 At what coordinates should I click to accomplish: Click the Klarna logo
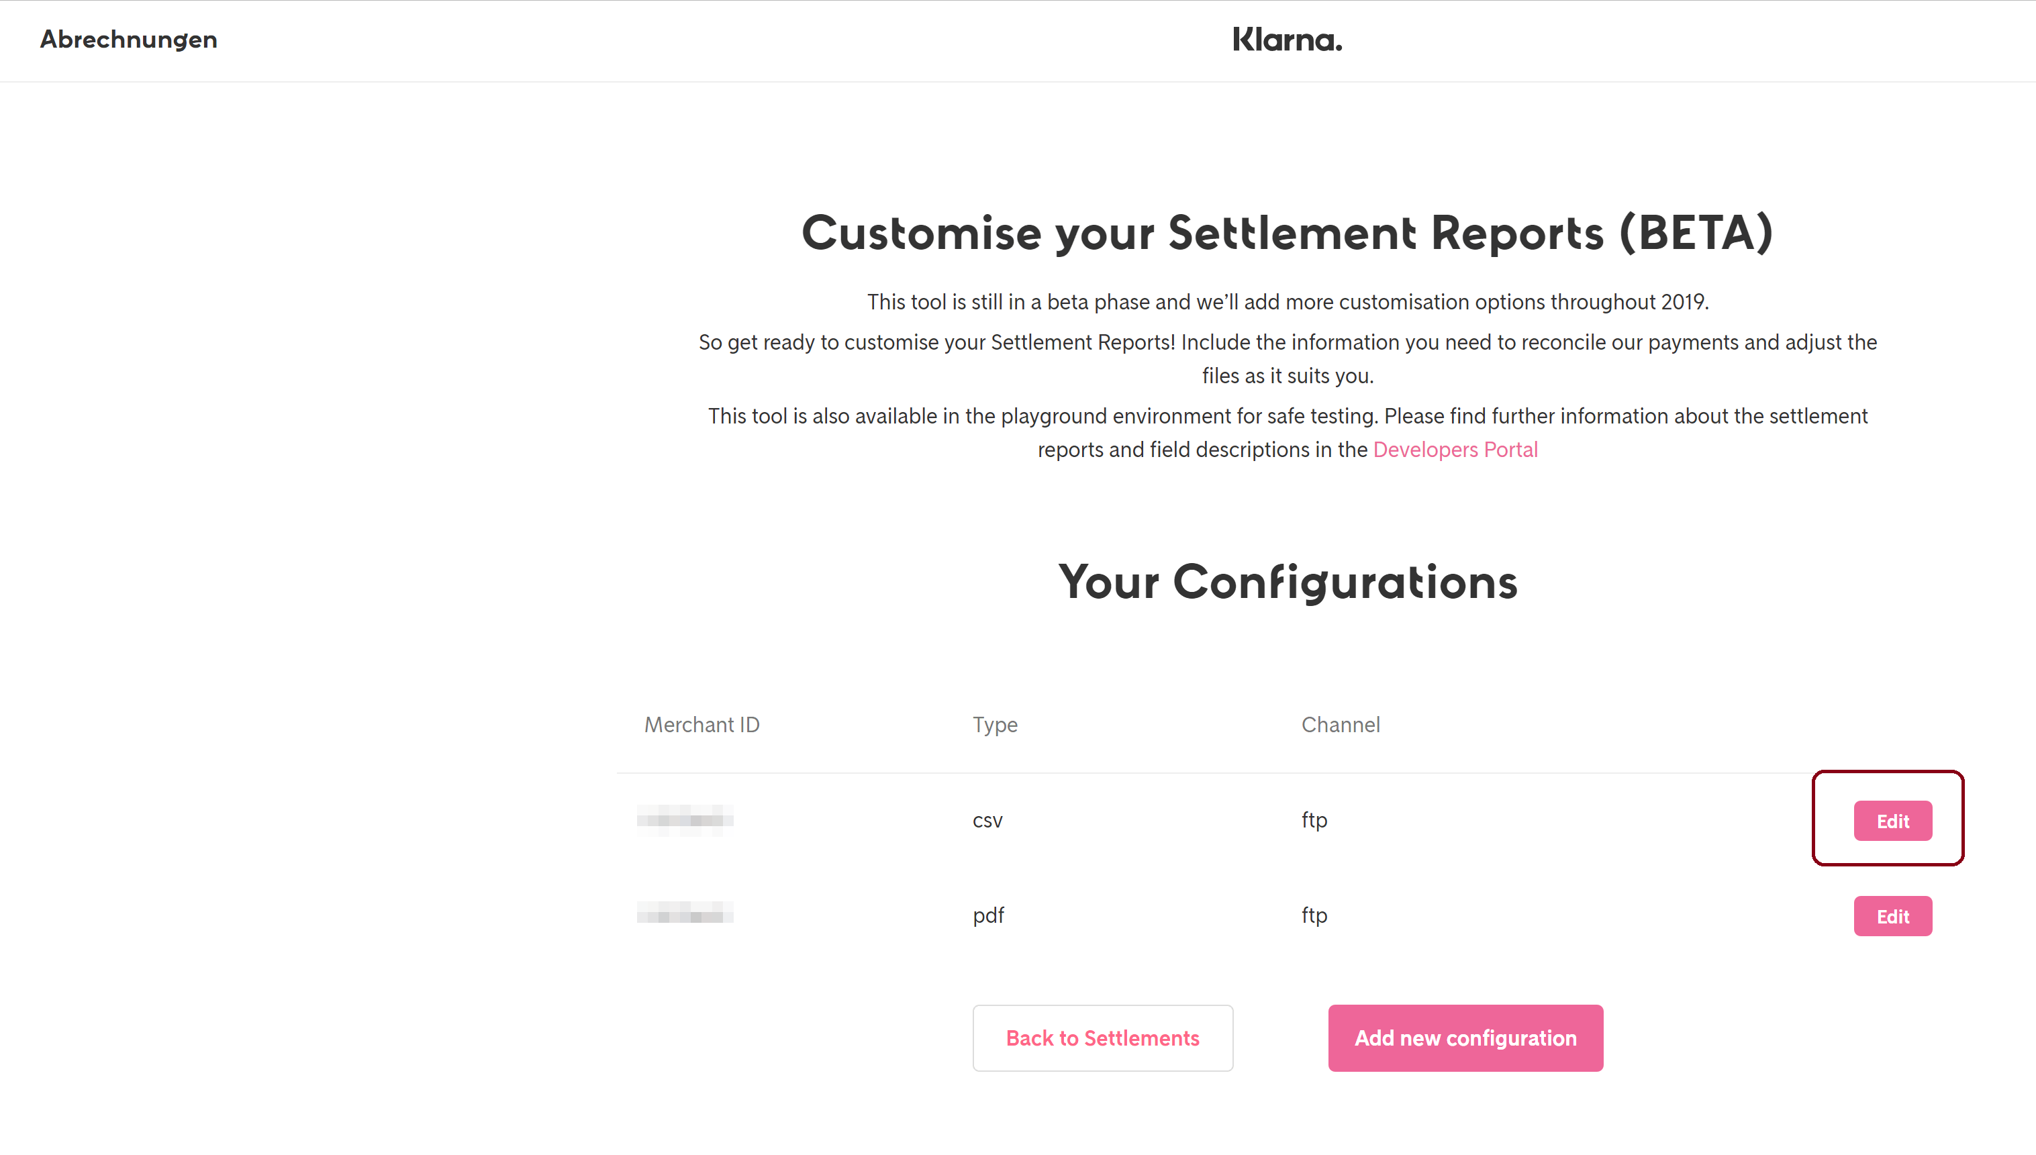pos(1287,40)
